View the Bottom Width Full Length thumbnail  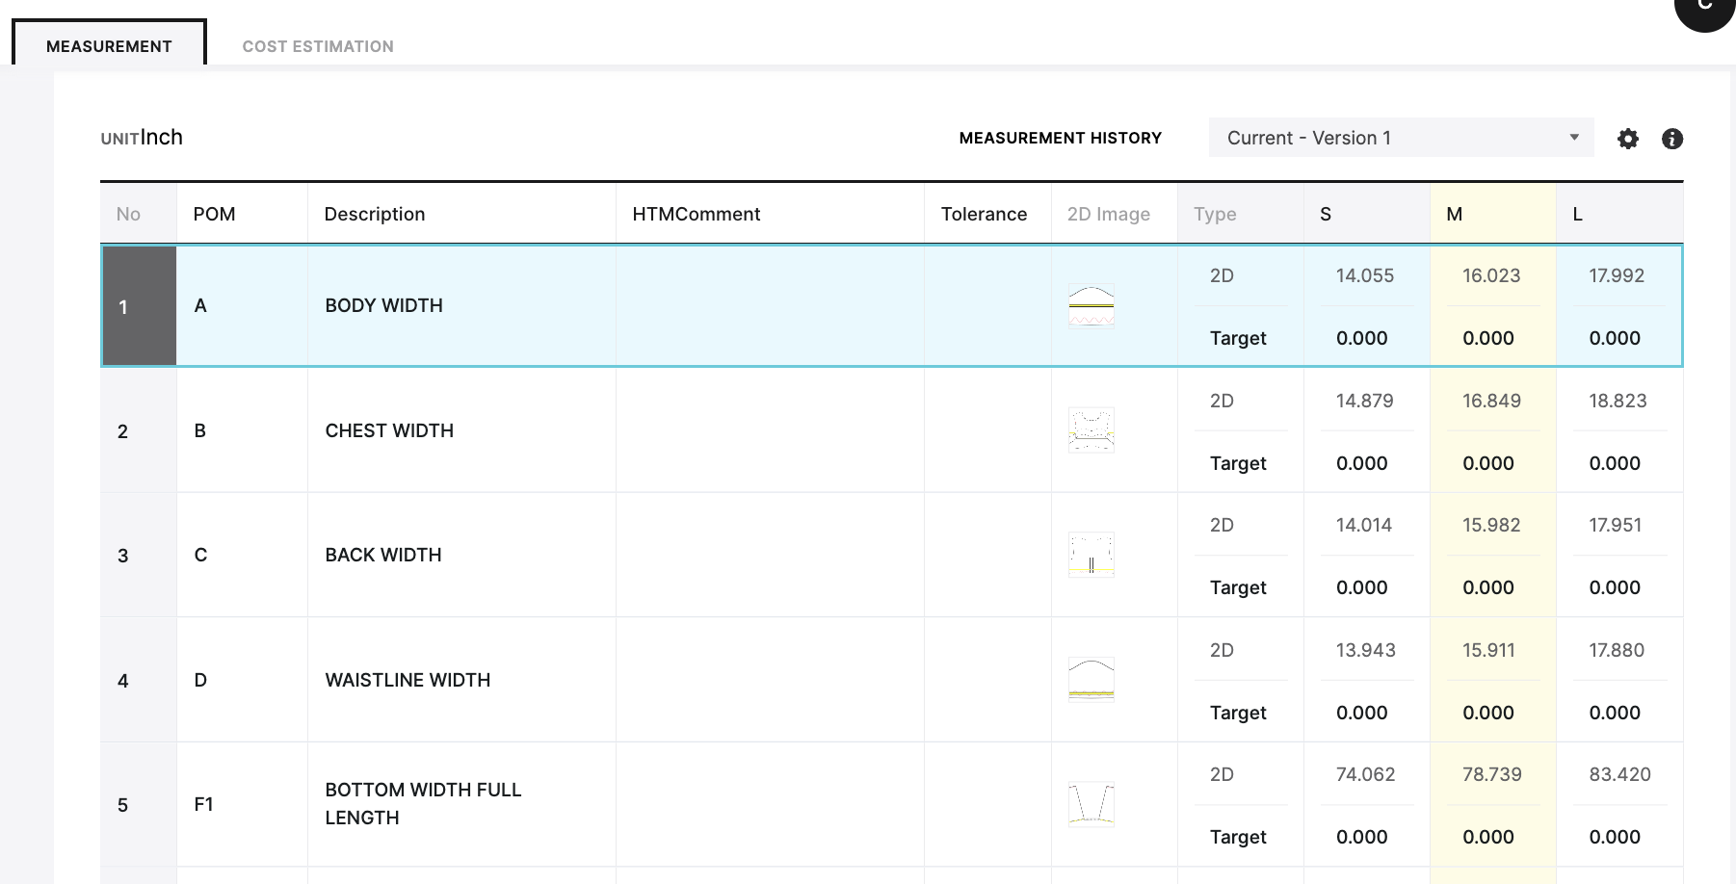coord(1091,804)
